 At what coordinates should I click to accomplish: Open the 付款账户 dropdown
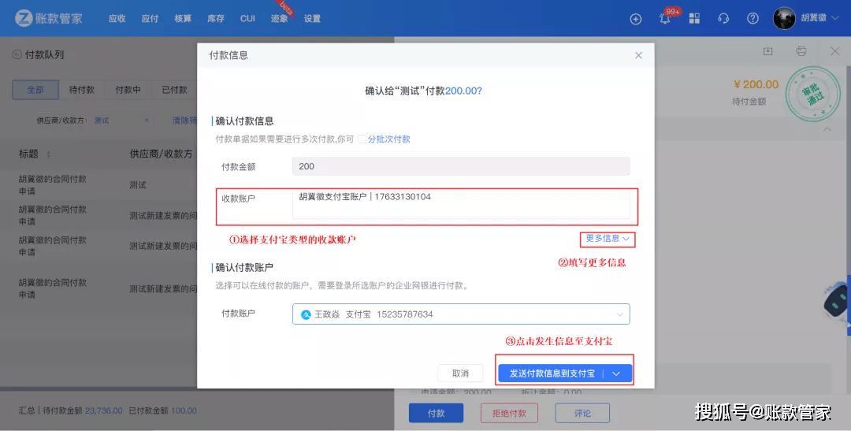coord(461,314)
